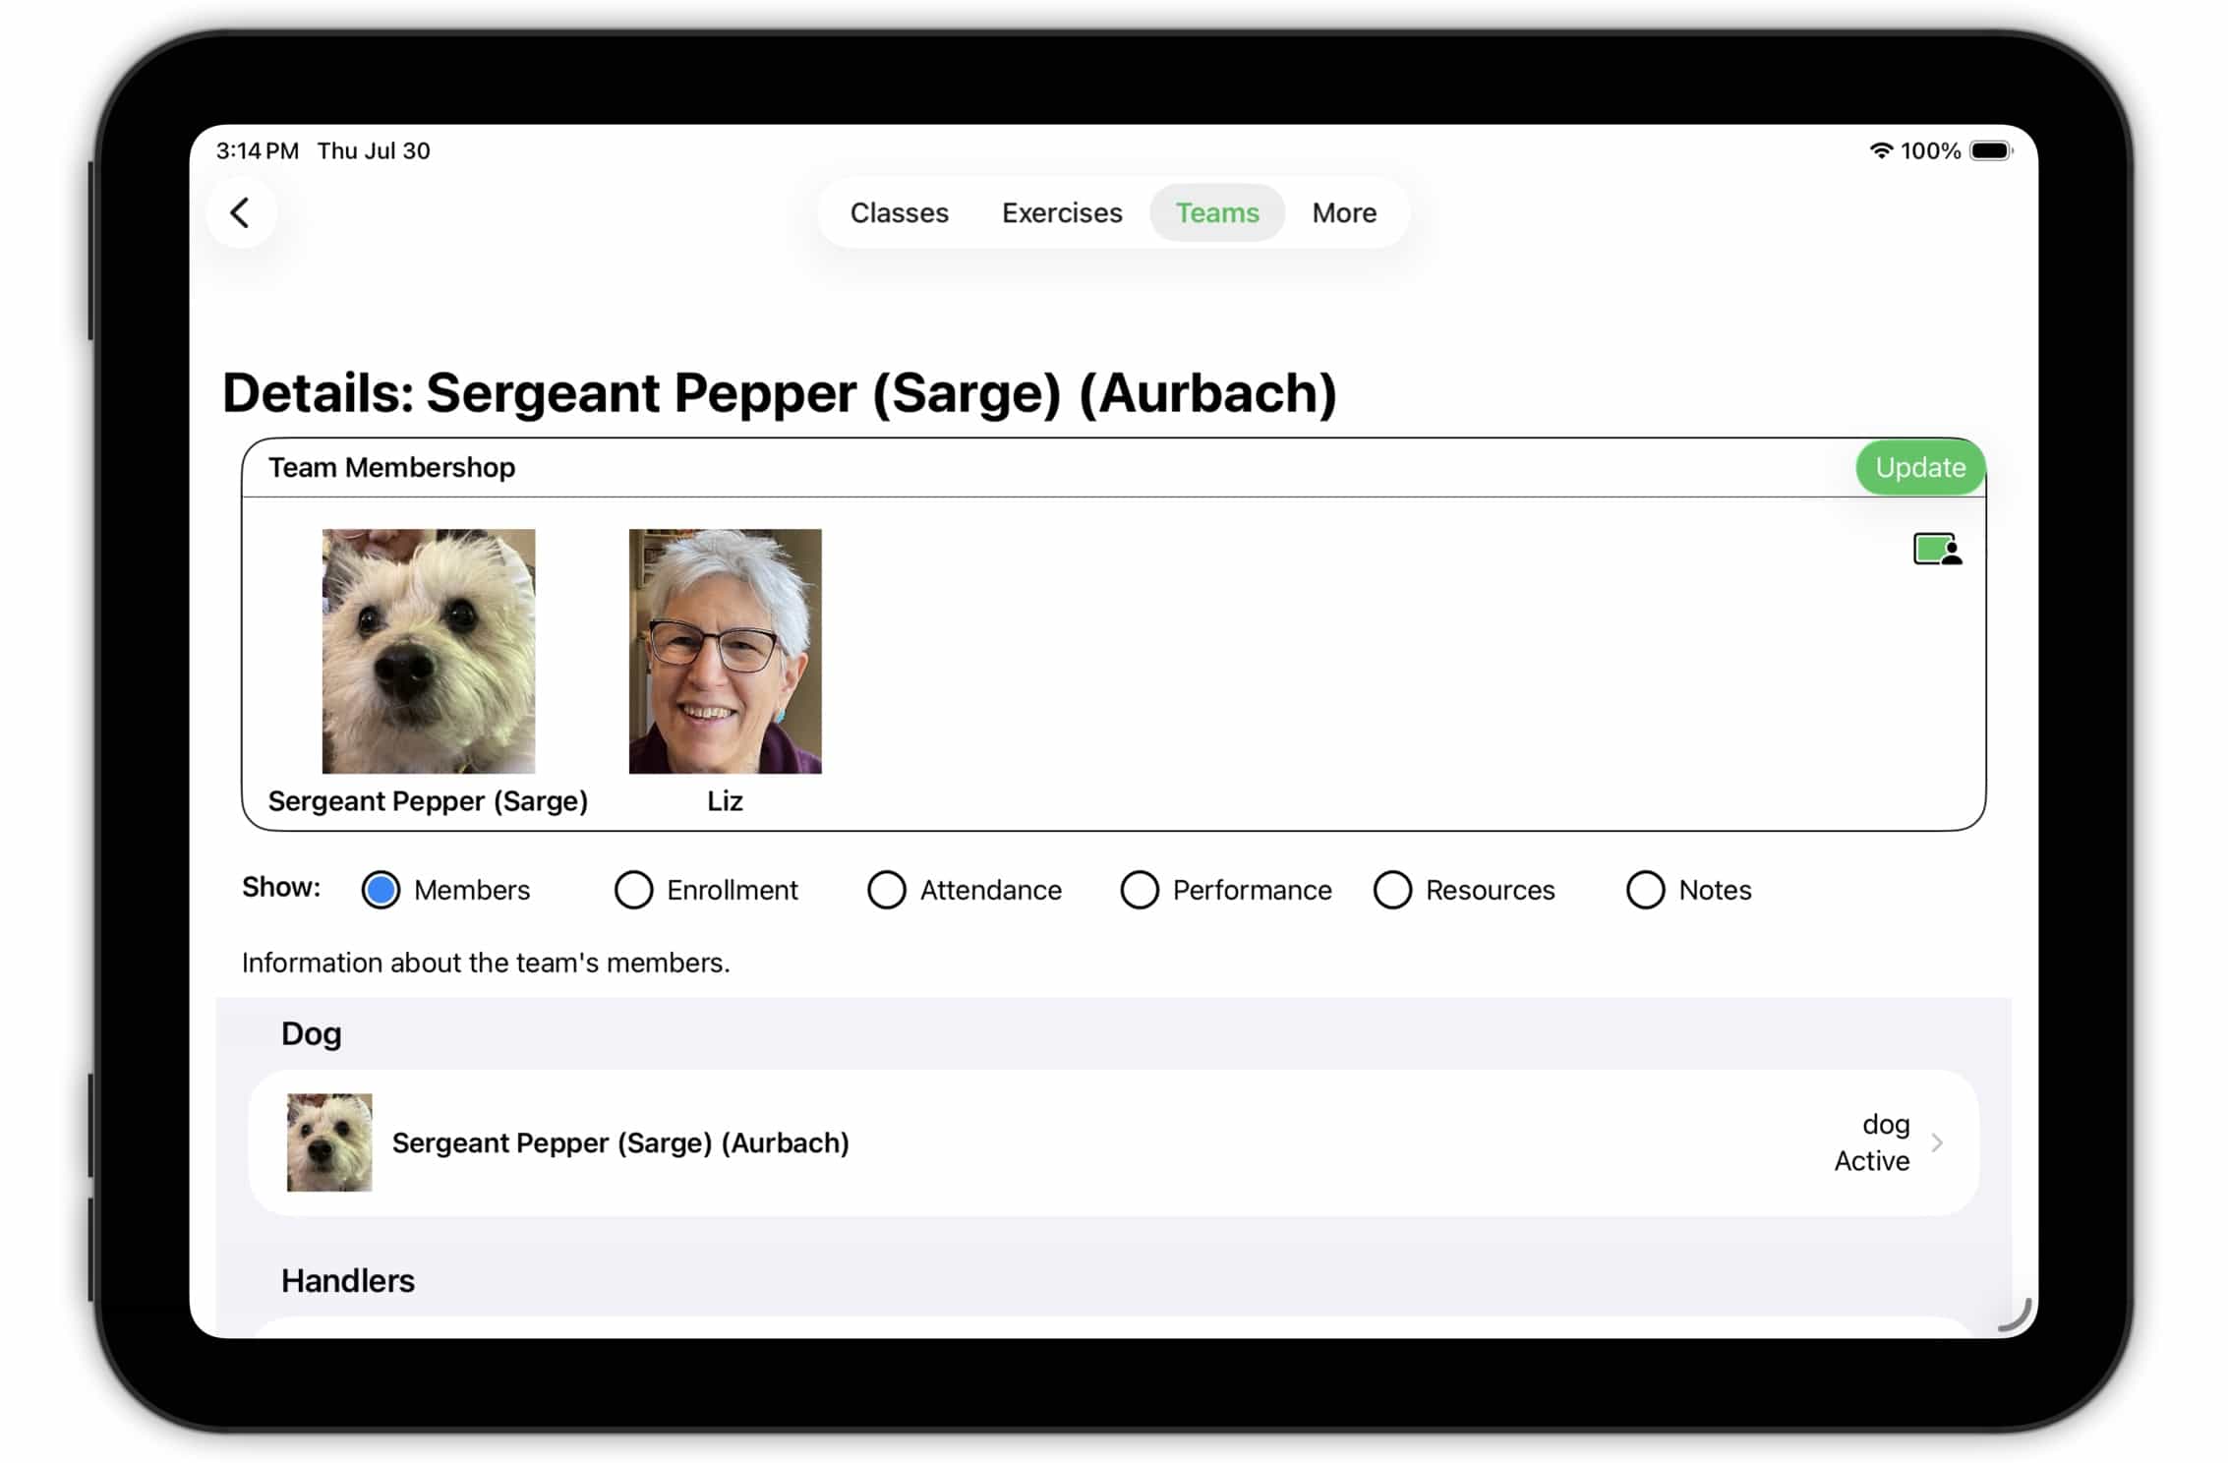Select the Attendance radio button

coord(886,890)
